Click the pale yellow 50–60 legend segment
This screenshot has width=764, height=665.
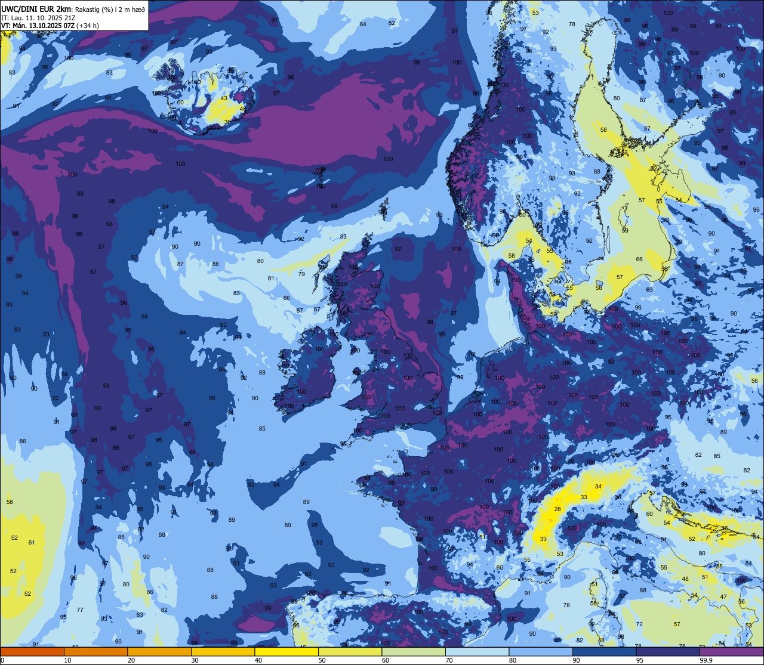[350, 651]
